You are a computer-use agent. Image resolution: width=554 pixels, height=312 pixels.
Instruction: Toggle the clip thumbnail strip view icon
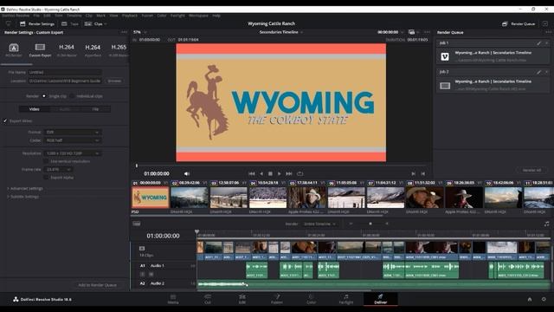click(137, 224)
